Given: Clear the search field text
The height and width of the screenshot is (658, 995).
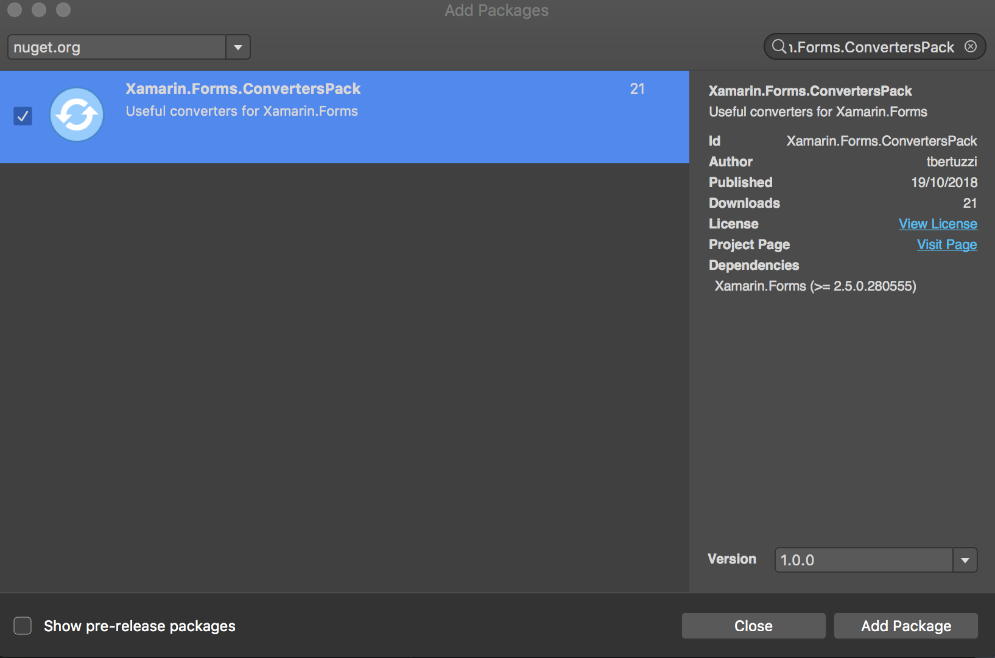Looking at the screenshot, I should [x=971, y=46].
